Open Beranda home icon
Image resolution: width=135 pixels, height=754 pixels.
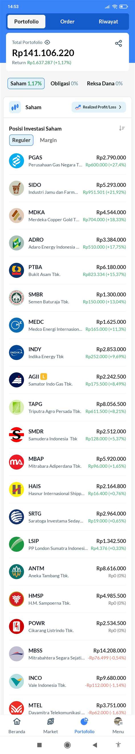[17, 722]
